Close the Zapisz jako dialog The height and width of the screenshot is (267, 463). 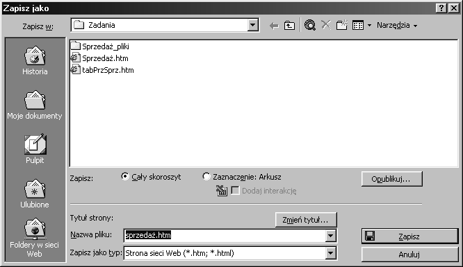coord(453,8)
